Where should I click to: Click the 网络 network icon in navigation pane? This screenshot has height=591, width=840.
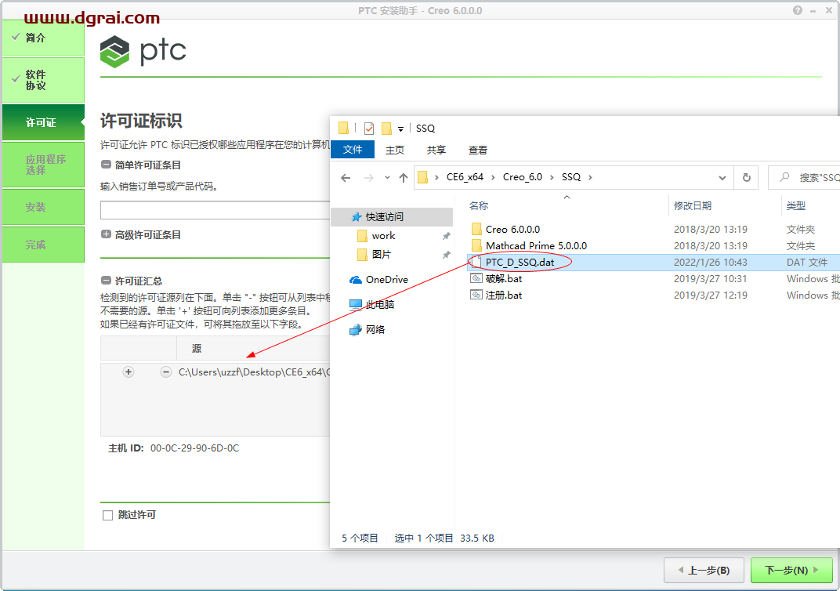coord(356,330)
